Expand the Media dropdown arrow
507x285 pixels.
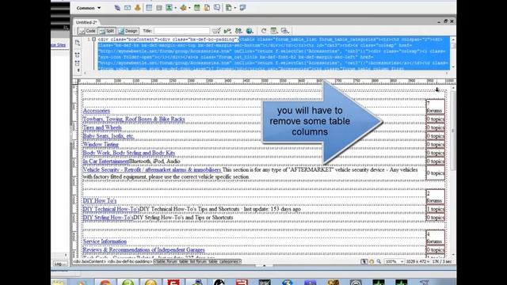(x=189, y=8)
